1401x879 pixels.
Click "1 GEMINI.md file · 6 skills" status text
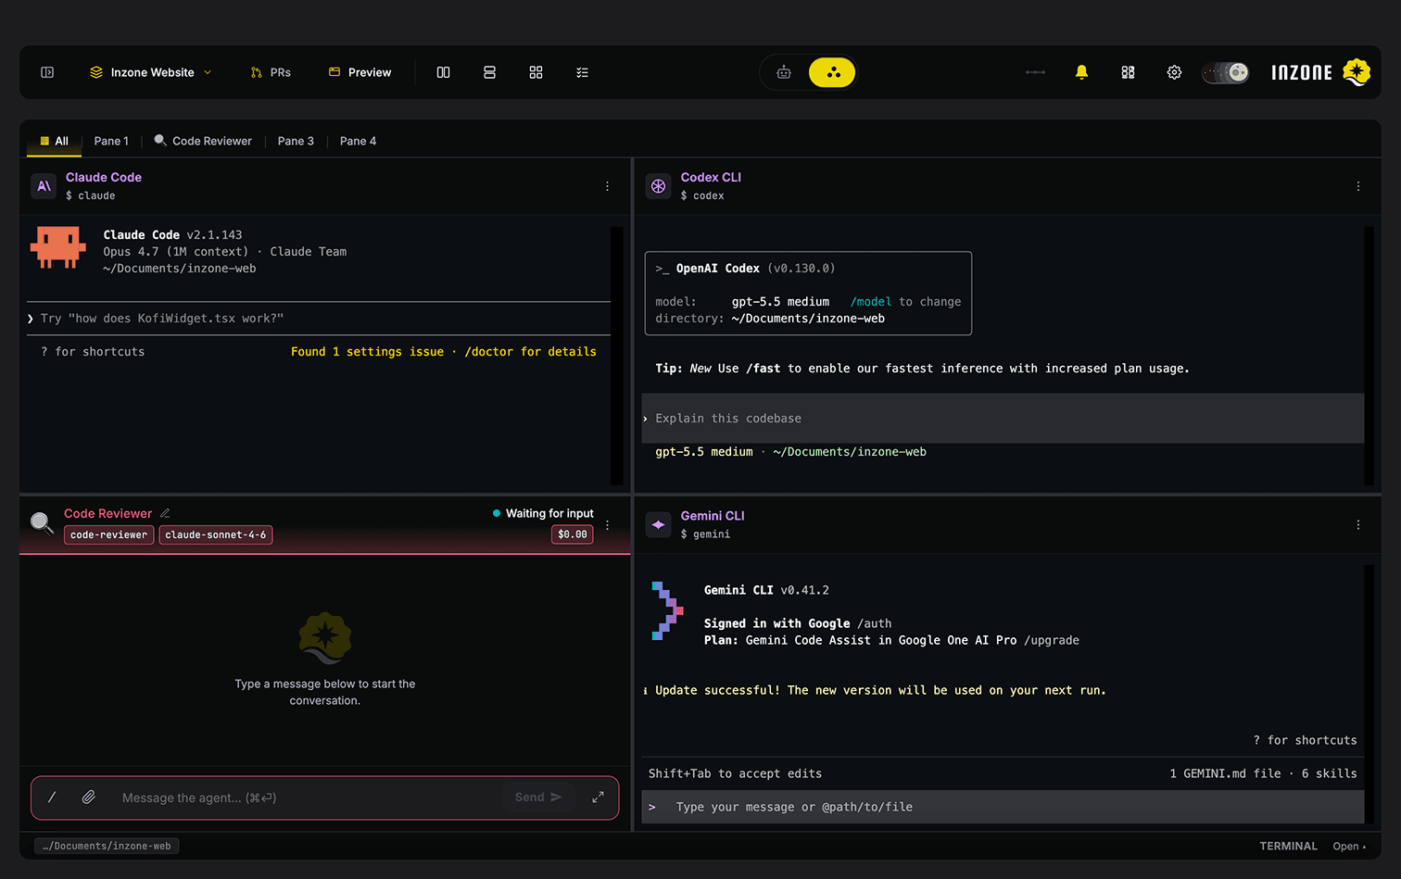[1263, 774]
